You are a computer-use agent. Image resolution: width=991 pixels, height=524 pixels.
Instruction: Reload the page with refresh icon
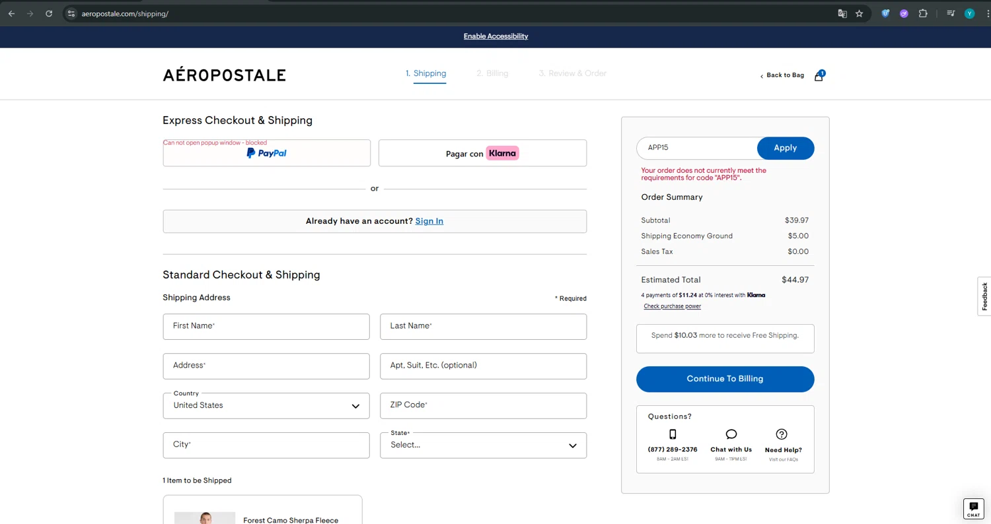point(49,13)
